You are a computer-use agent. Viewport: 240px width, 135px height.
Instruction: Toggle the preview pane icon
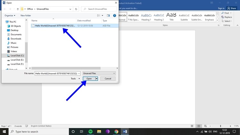pos(108,15)
